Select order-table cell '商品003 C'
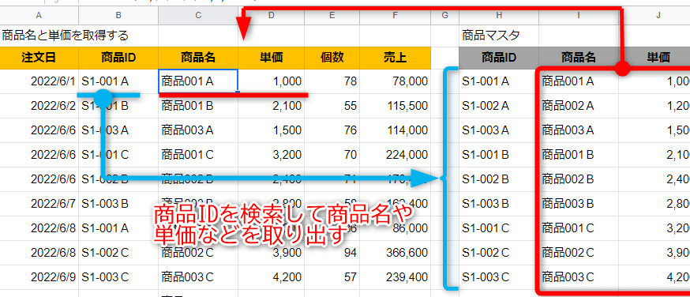 198,277
